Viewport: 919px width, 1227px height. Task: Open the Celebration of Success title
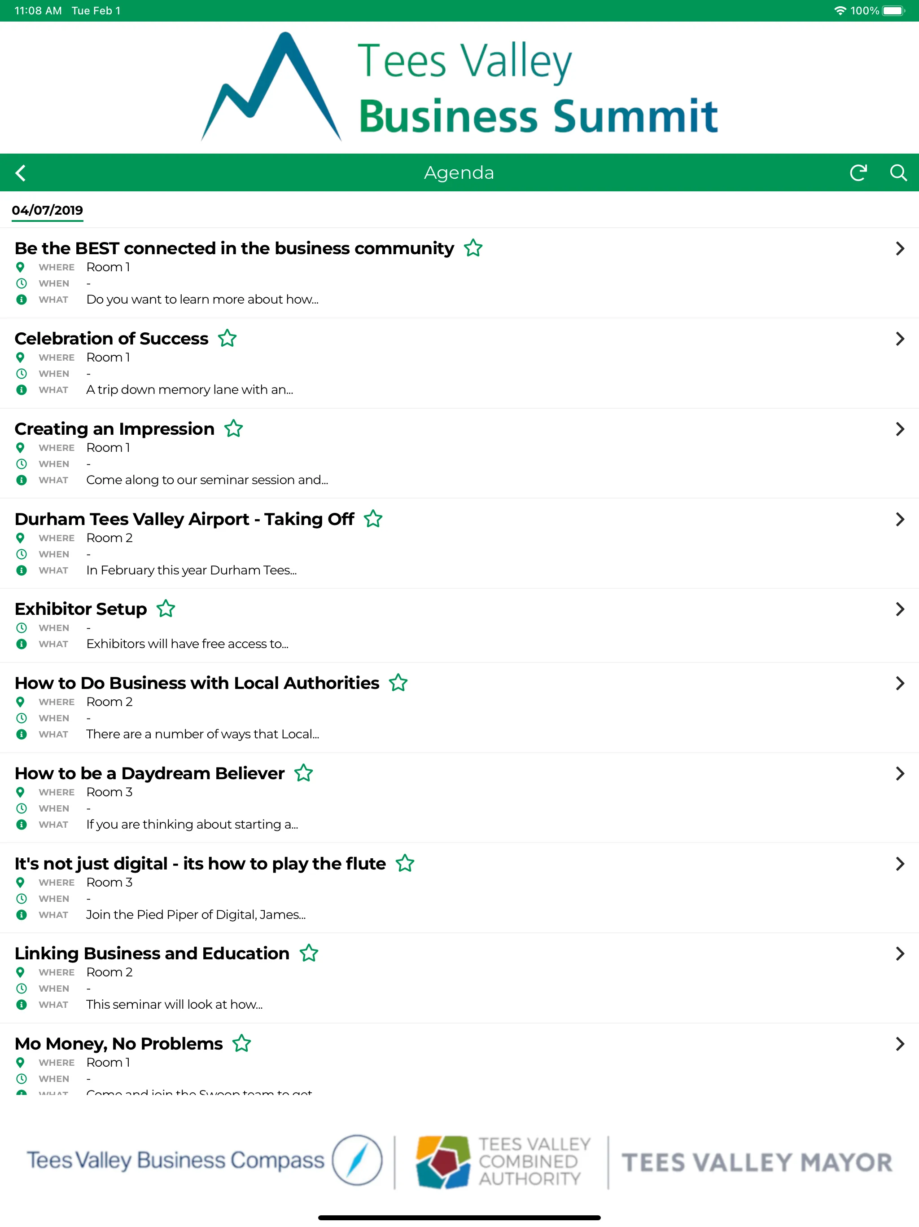111,338
